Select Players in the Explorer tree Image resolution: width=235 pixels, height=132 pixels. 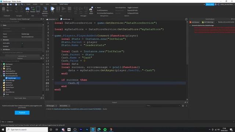pyautogui.click(x=8, y=66)
